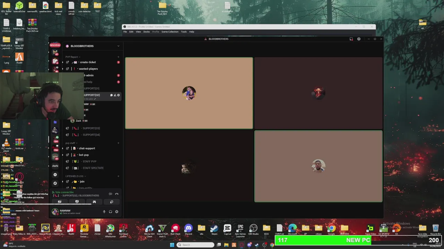Collapse the pvp staff category

(x=71, y=143)
